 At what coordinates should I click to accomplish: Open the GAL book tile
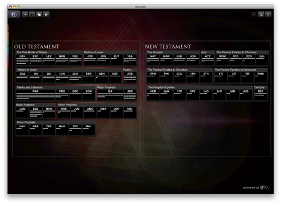point(262,60)
